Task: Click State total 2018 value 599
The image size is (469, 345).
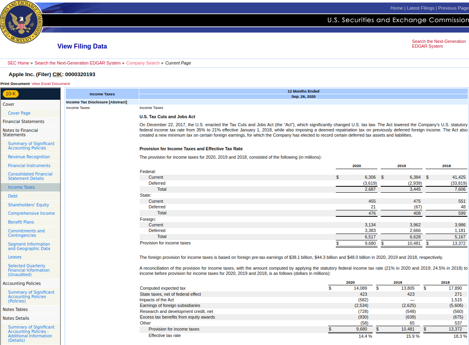Action: tap(462, 213)
